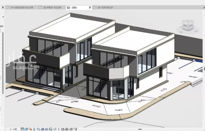Open the Show Rendering Dialog icon
Image resolution: width=205 pixels, height=131 pixels.
(x=39, y=129)
